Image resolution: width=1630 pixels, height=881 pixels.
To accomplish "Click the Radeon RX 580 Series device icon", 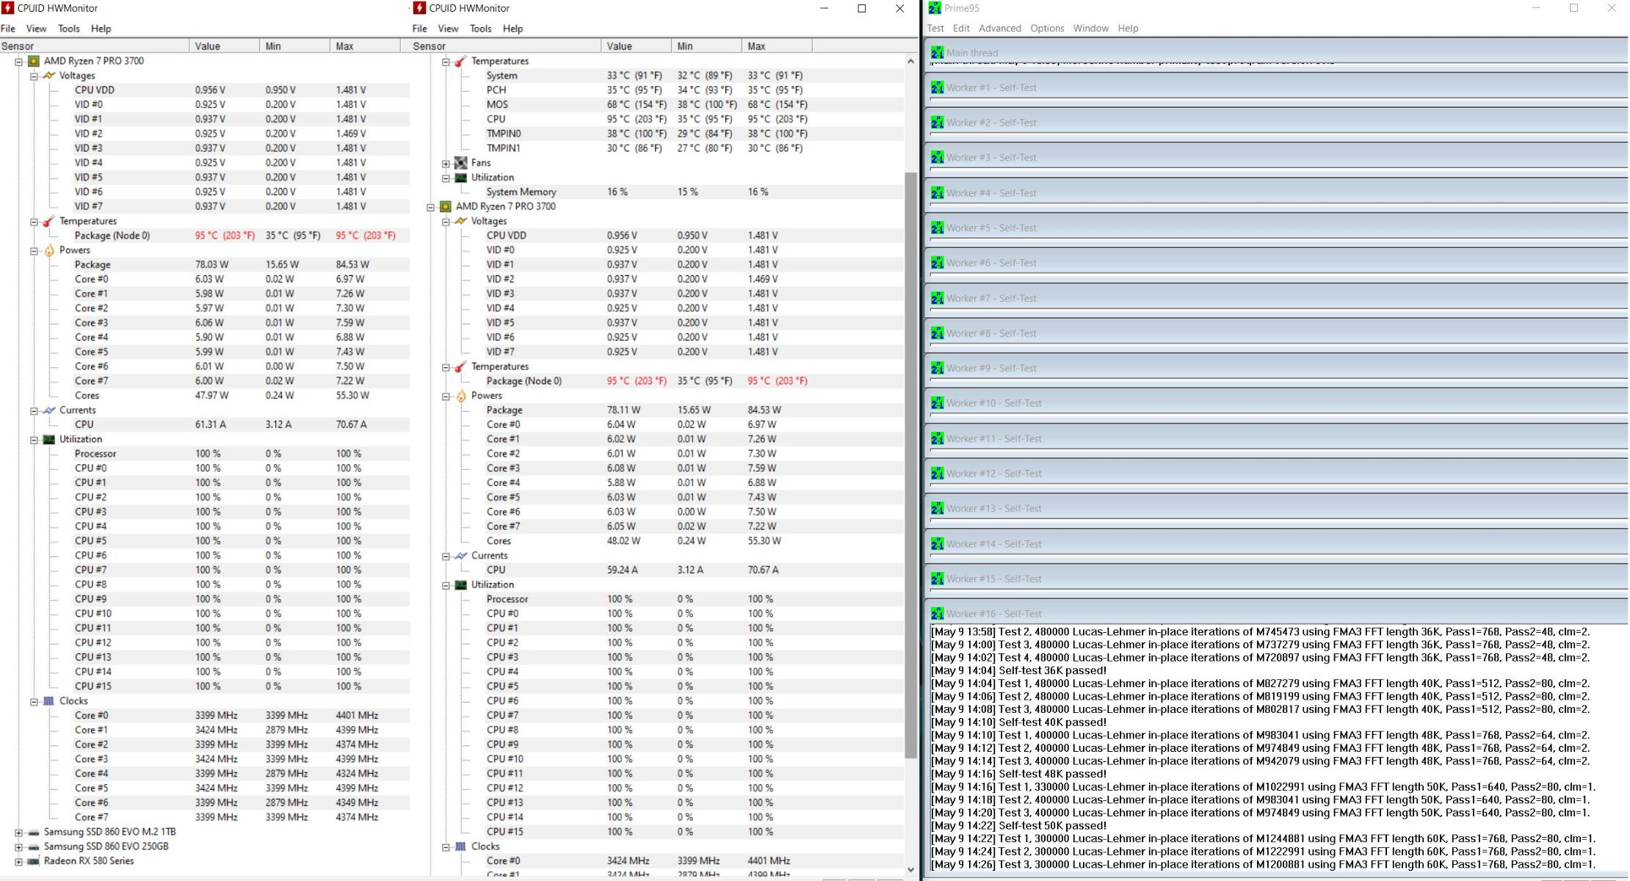I will click(33, 861).
